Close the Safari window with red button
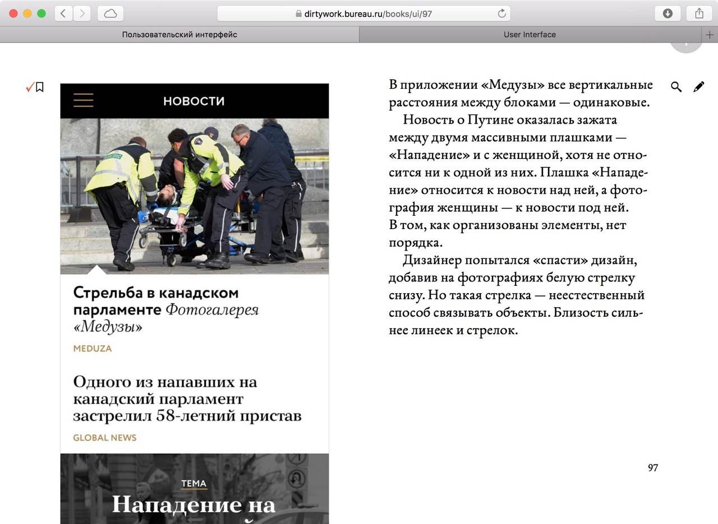Screen dimensions: 718x524 pyautogui.click(x=13, y=13)
